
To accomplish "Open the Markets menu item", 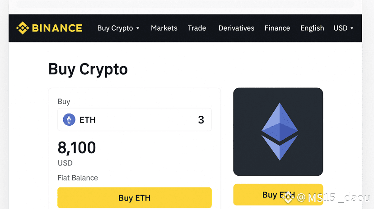I will pyautogui.click(x=164, y=28).
